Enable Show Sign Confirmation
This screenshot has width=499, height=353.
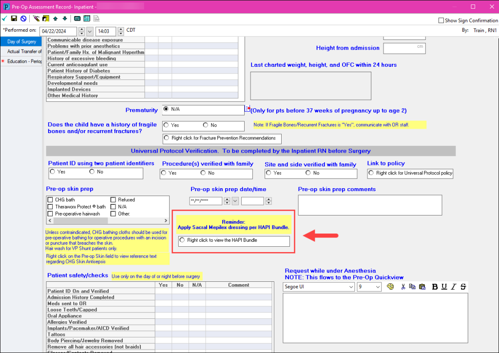point(440,20)
